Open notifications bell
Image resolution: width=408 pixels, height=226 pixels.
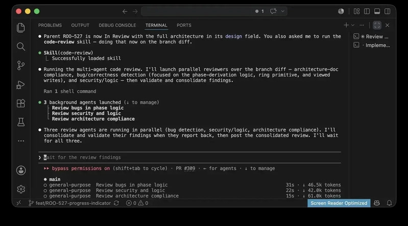[389, 203]
